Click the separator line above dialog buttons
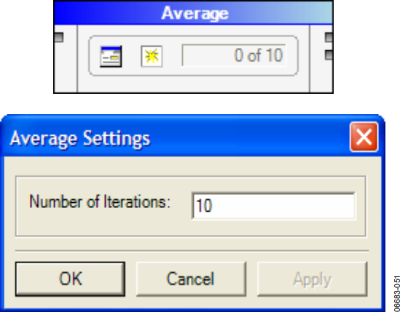400x312 pixels. 192,251
